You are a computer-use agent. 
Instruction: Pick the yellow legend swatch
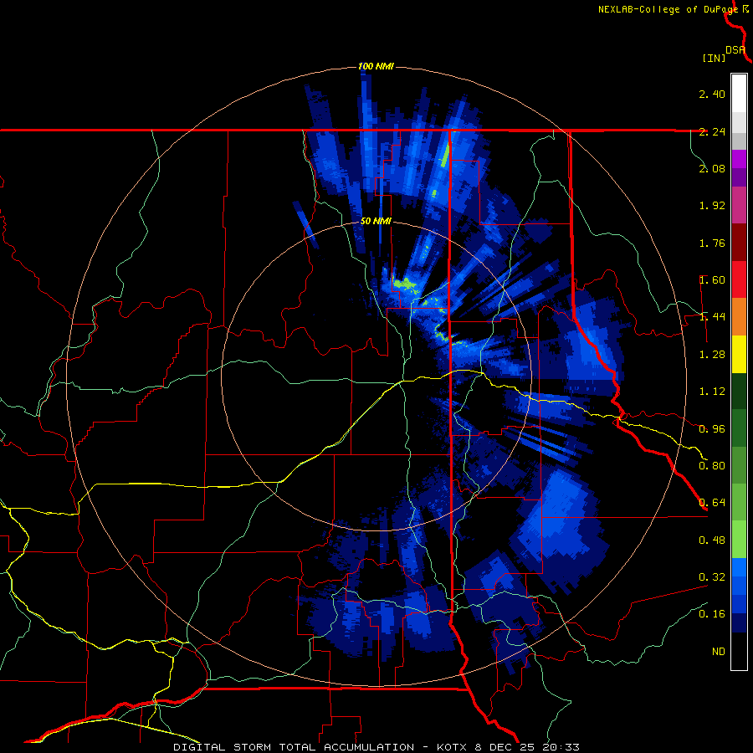[x=739, y=354]
